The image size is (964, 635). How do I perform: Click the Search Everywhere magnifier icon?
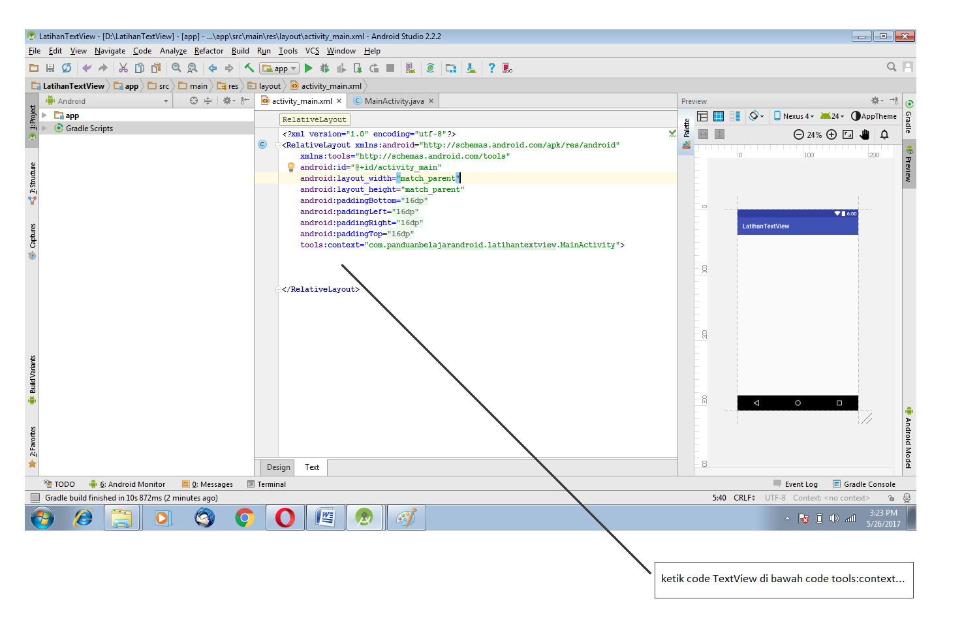(x=892, y=67)
